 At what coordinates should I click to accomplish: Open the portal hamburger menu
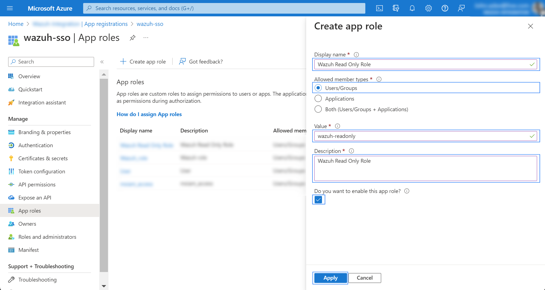coord(10,8)
